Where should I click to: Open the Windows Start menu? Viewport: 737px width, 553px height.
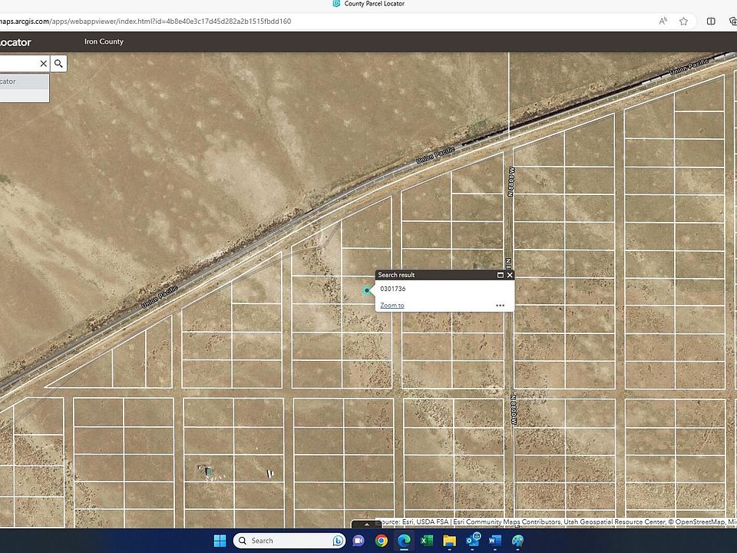click(x=220, y=541)
